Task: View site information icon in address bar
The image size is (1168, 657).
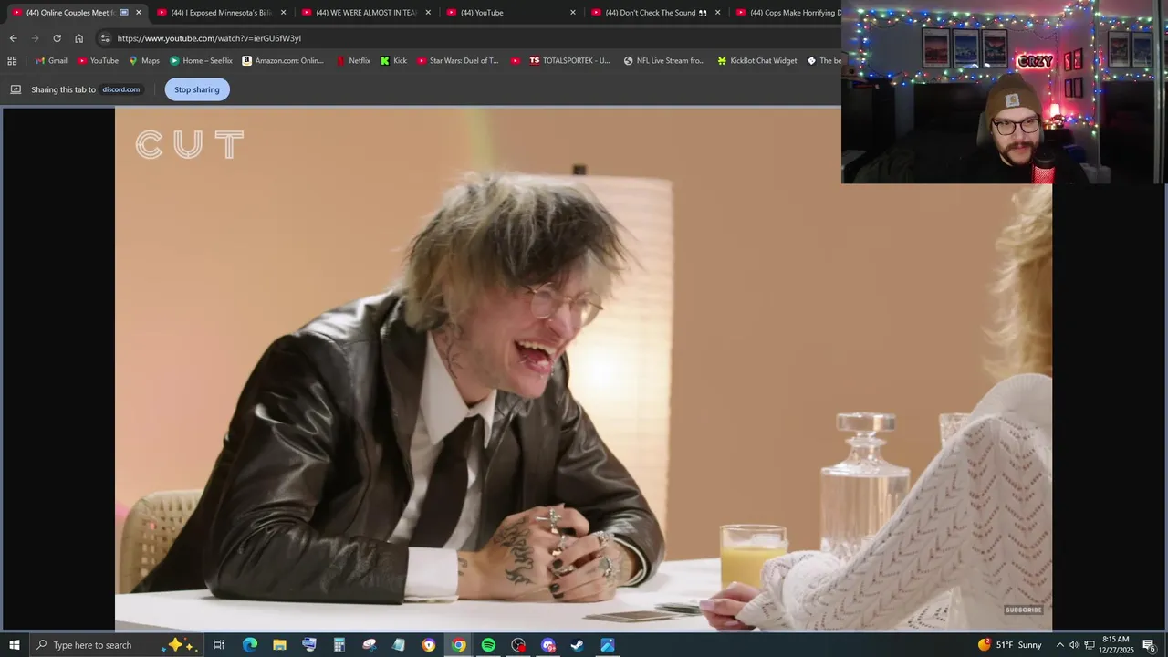Action: point(105,38)
